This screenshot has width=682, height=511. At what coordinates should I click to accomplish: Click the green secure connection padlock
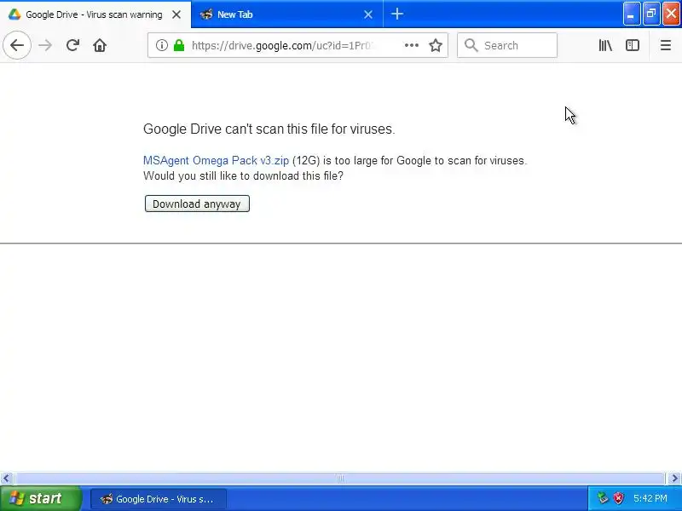tap(179, 45)
